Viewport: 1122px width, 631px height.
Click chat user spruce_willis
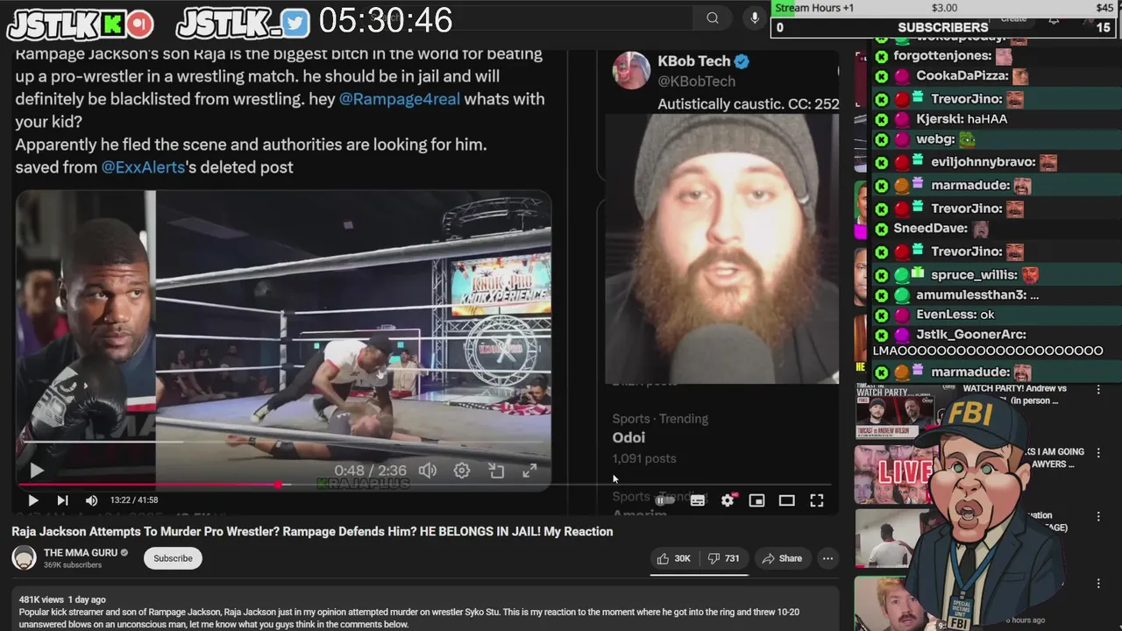coord(973,274)
